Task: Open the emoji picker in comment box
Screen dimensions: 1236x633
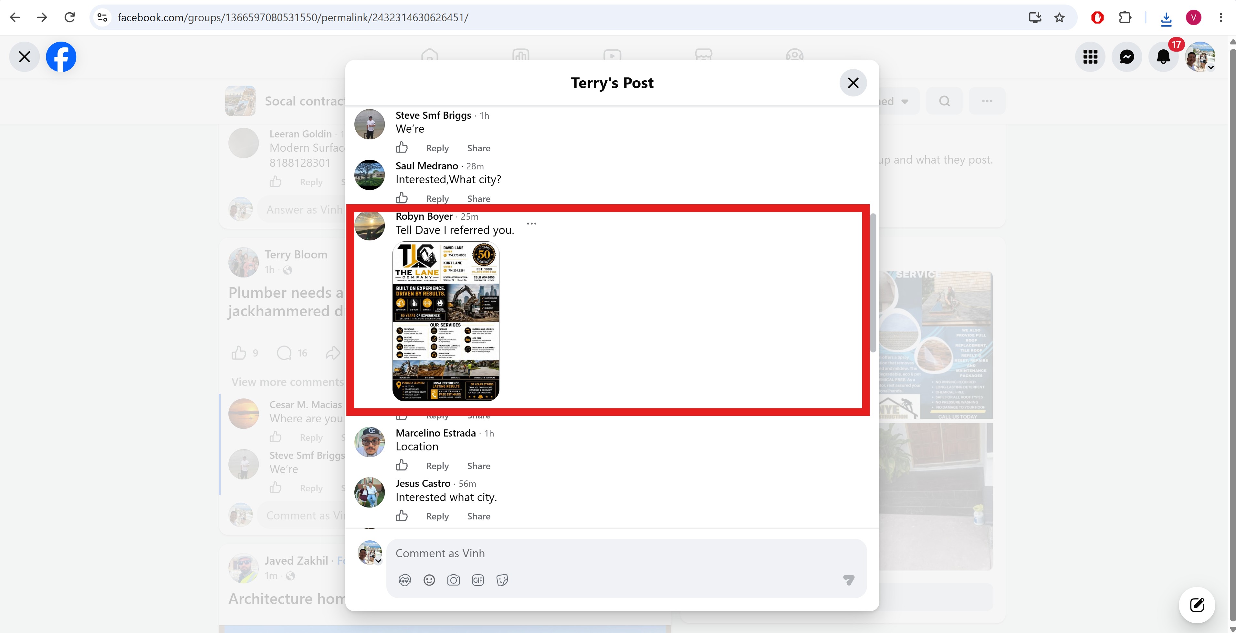Action: click(429, 580)
